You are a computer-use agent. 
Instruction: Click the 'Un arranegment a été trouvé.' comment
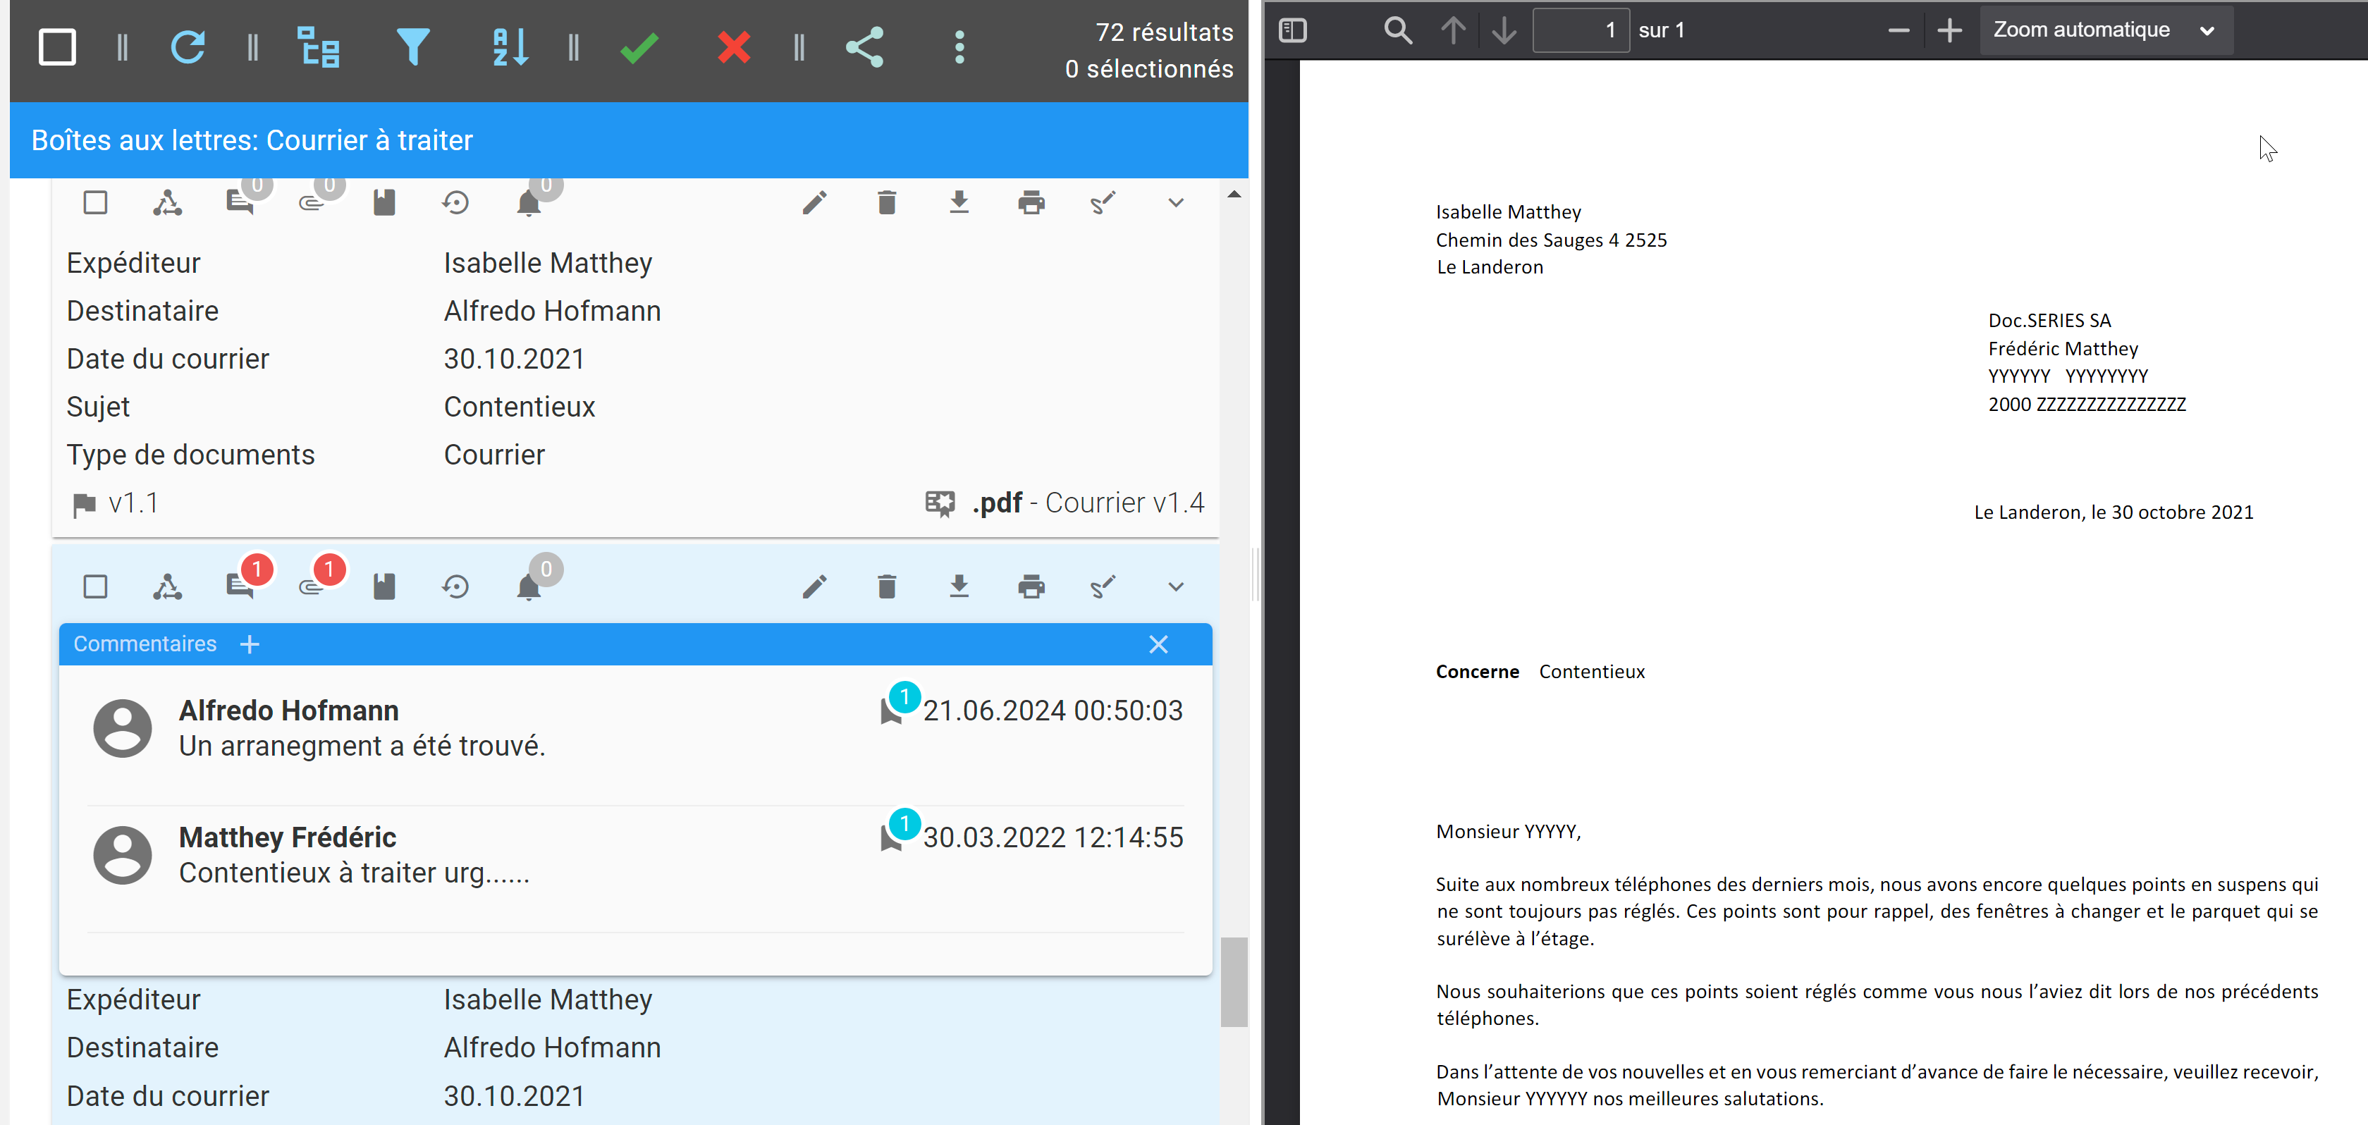point(362,745)
